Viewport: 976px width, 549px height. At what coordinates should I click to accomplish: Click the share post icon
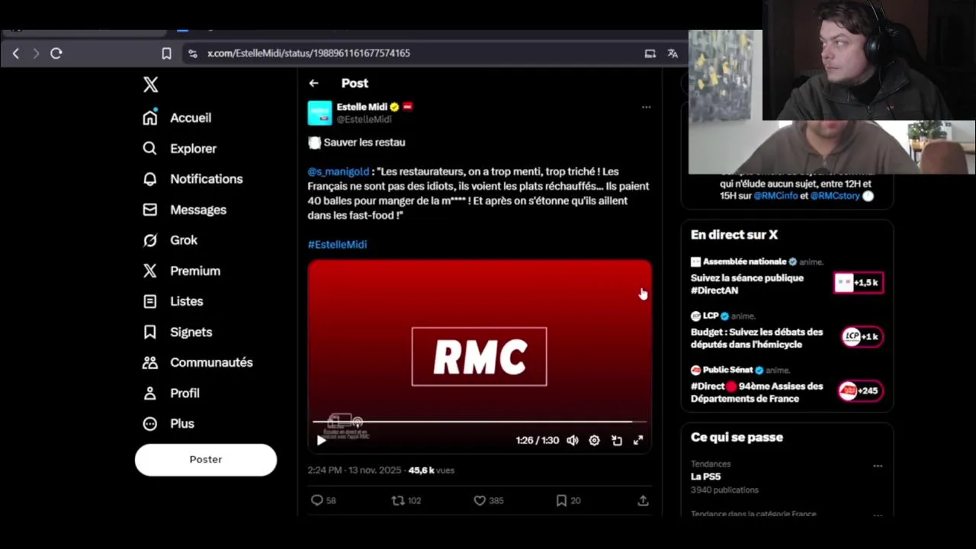click(643, 501)
